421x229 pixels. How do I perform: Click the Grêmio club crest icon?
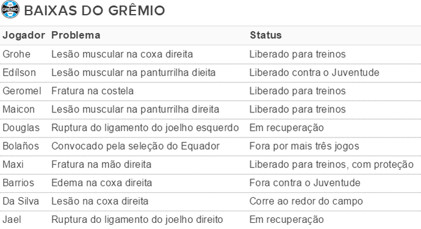pyautogui.click(x=10, y=9)
